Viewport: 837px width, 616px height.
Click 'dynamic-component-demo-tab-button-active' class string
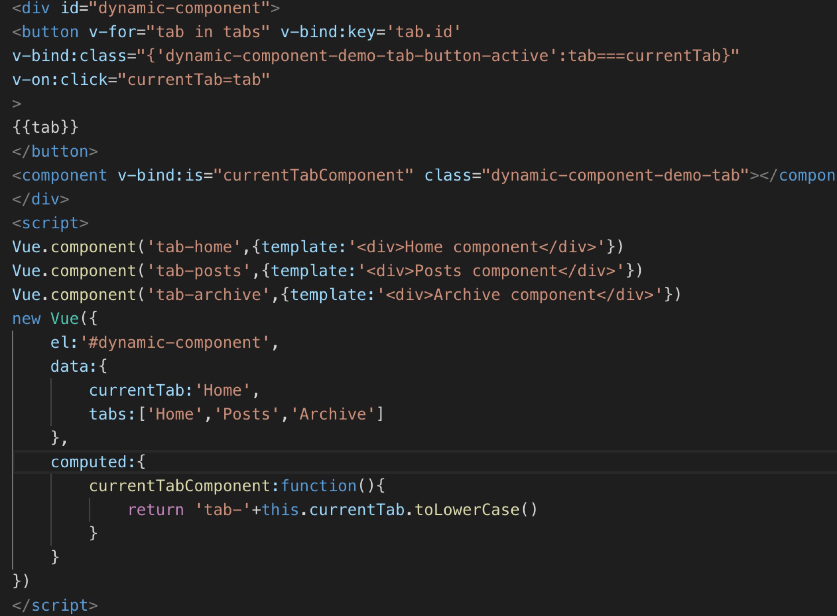[357, 56]
